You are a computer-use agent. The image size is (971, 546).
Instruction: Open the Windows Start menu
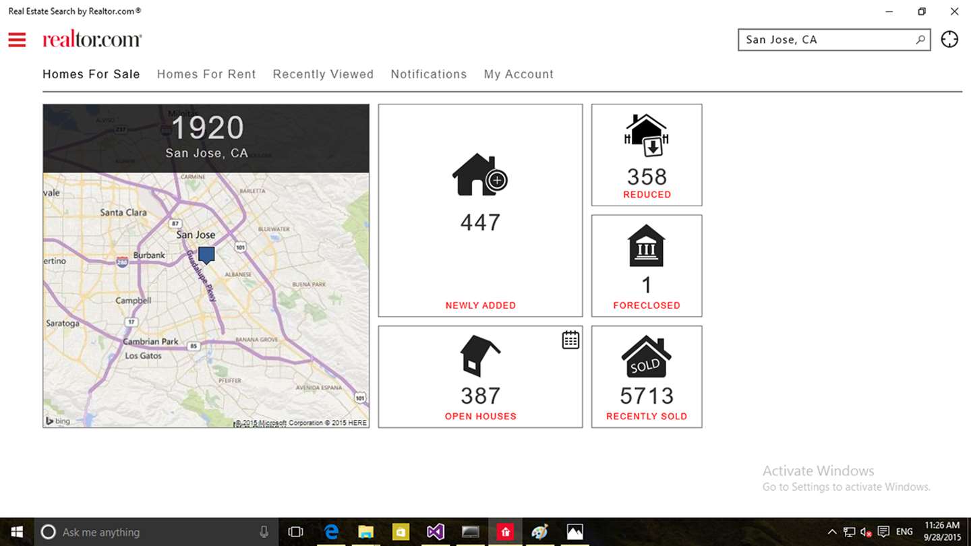coord(16,532)
